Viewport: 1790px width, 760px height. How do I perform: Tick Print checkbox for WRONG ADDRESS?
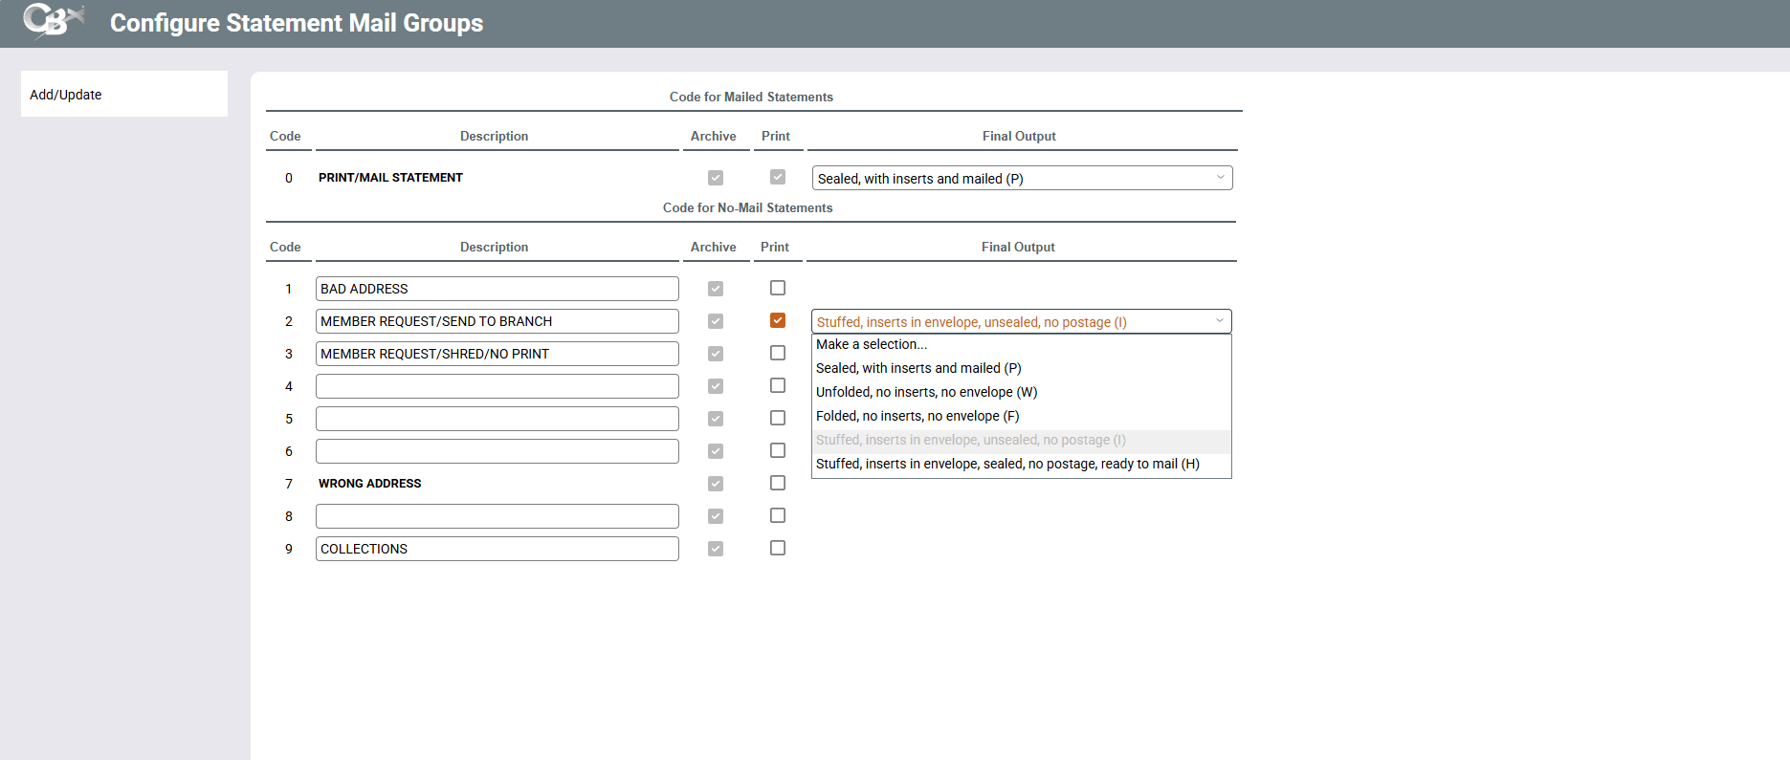click(x=778, y=483)
